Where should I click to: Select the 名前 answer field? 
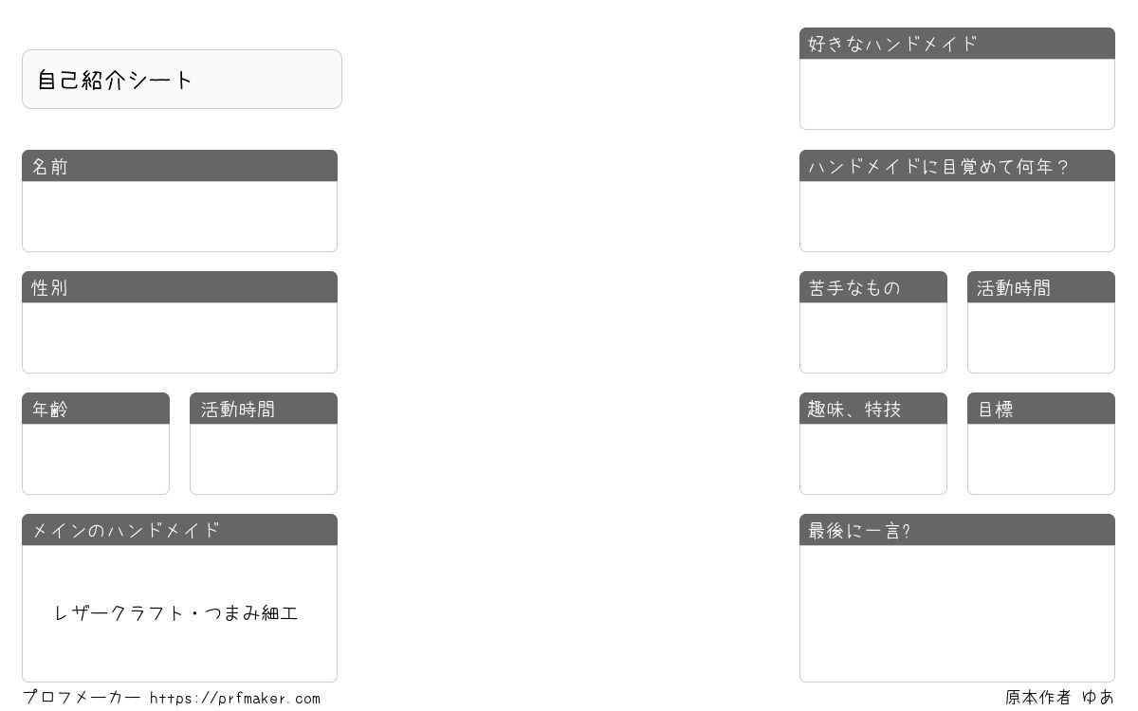click(179, 216)
